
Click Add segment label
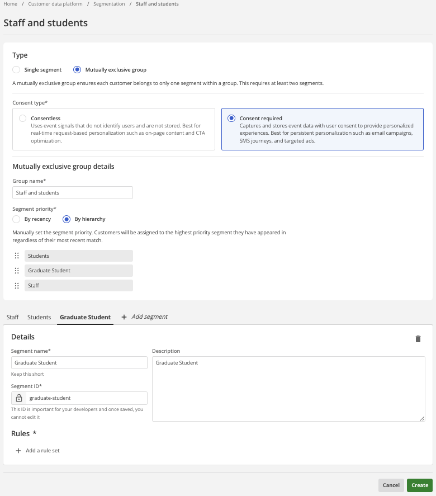pyautogui.click(x=150, y=317)
